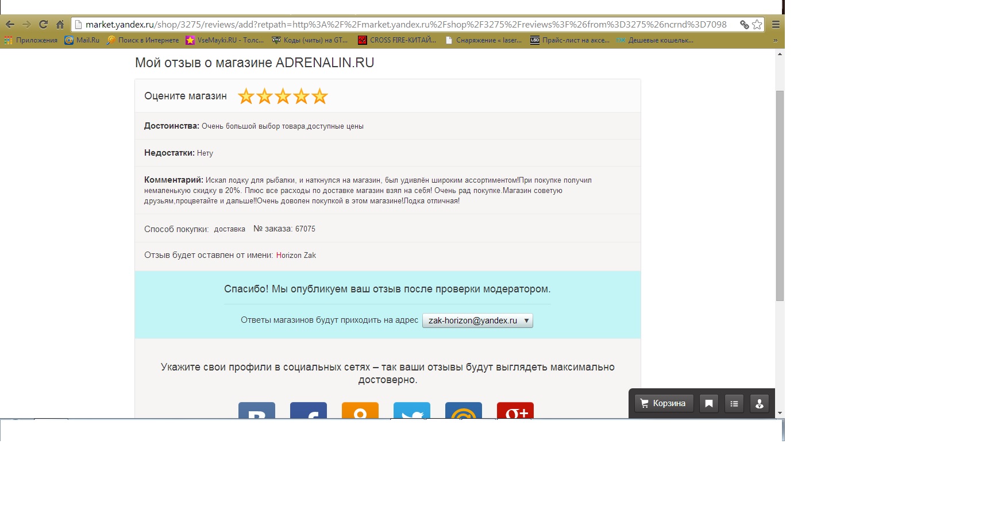Click the vertical scrollbar thumb
Viewport: 1002px width, 525px height.
tap(780, 195)
